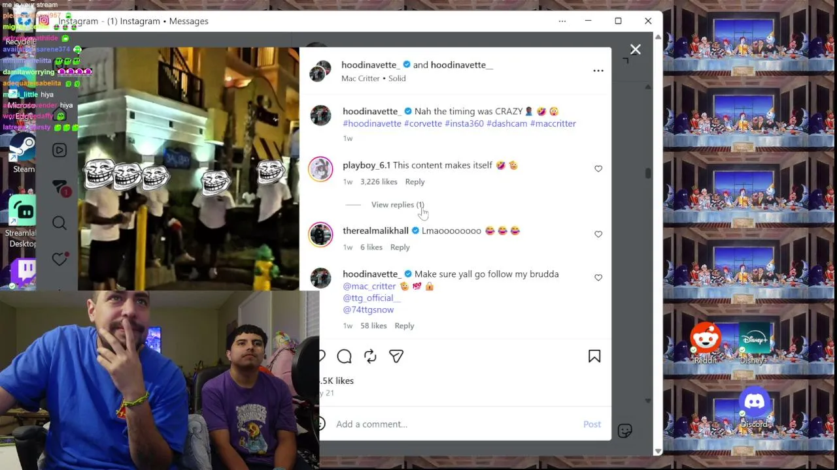Click the '.5K likes' count under the post
This screenshot has width=837, height=470.
point(337,381)
